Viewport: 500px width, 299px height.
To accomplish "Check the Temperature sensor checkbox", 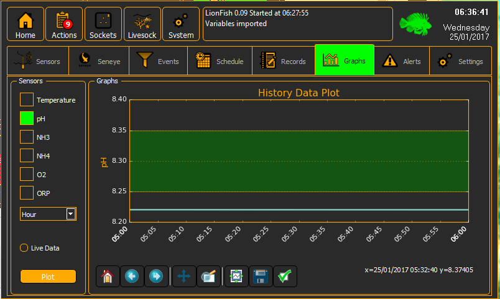I will tap(27, 99).
